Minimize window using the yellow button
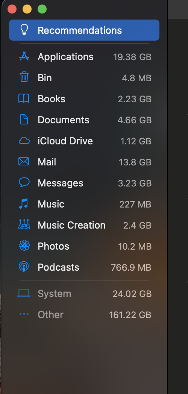188x394 pixels. (x=27, y=9)
